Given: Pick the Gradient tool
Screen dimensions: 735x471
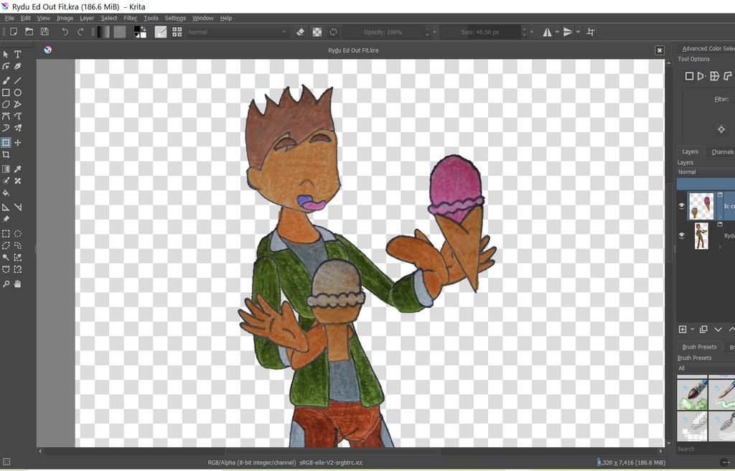Looking at the screenshot, I should [6, 169].
